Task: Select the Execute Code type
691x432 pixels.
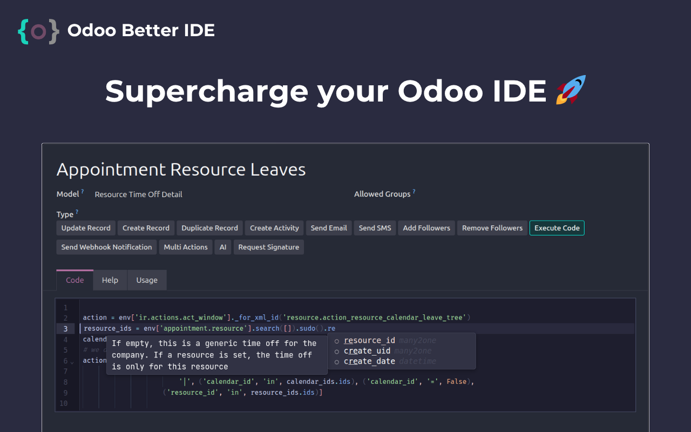Action: (557, 228)
